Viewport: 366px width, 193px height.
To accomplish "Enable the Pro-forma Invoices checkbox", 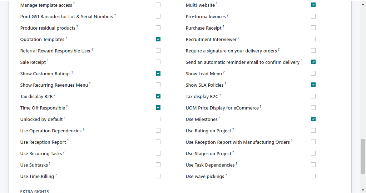I will coord(313,16).
